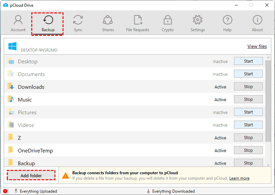The image size is (275, 195).
Task: Select the Downloads folder name
Action: [31, 87]
